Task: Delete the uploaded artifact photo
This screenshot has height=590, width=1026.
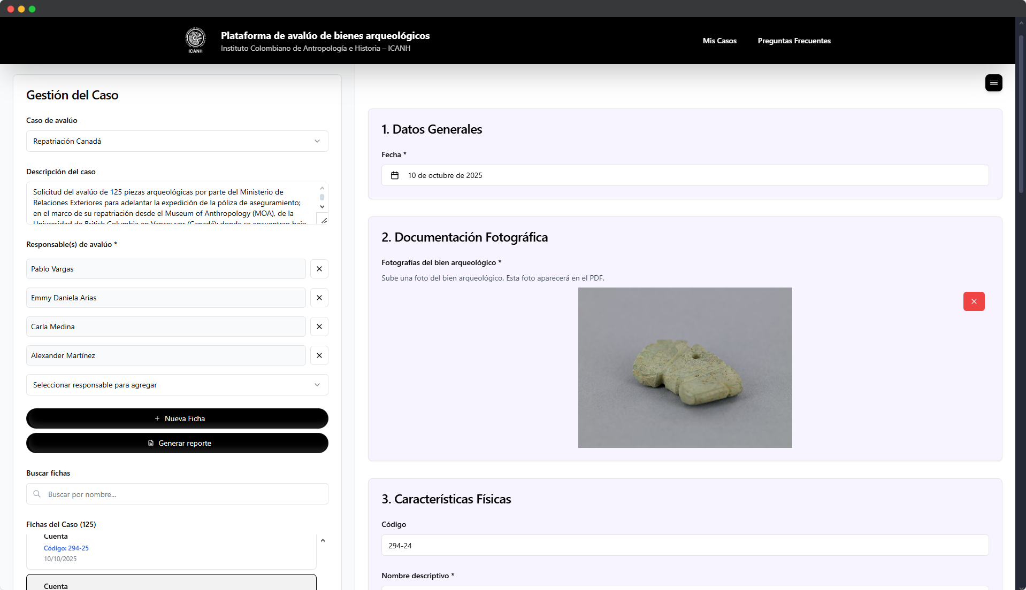Action: coord(974,301)
